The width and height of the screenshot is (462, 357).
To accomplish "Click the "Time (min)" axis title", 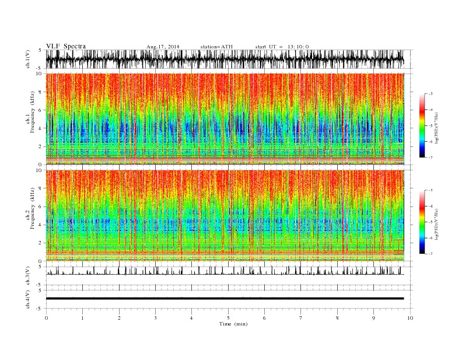I will coord(233,324).
